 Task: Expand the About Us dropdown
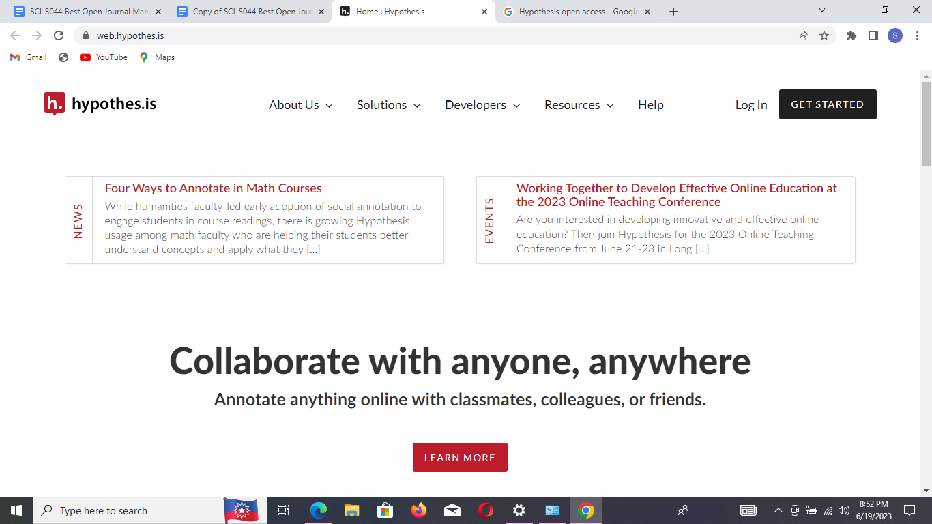coord(300,104)
